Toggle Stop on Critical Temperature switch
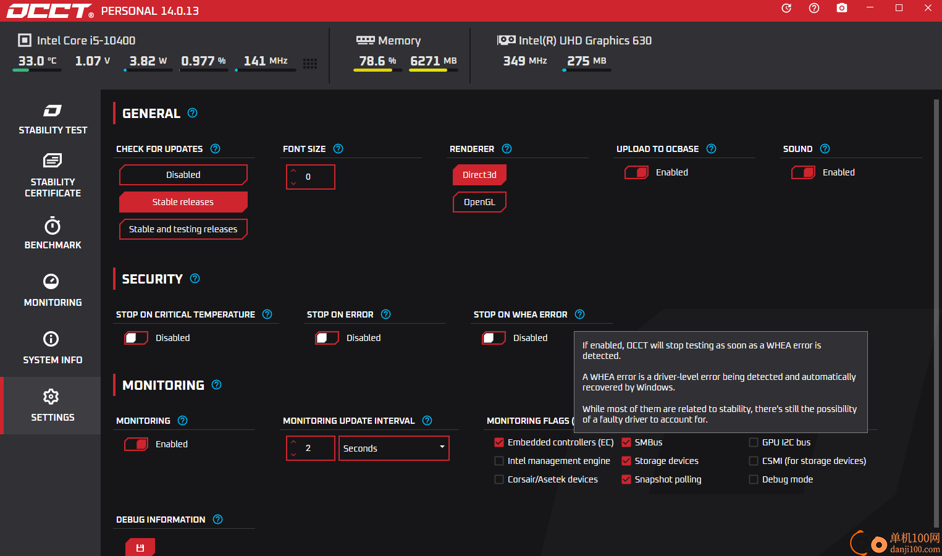Screen dimensions: 942x556 tap(136, 338)
